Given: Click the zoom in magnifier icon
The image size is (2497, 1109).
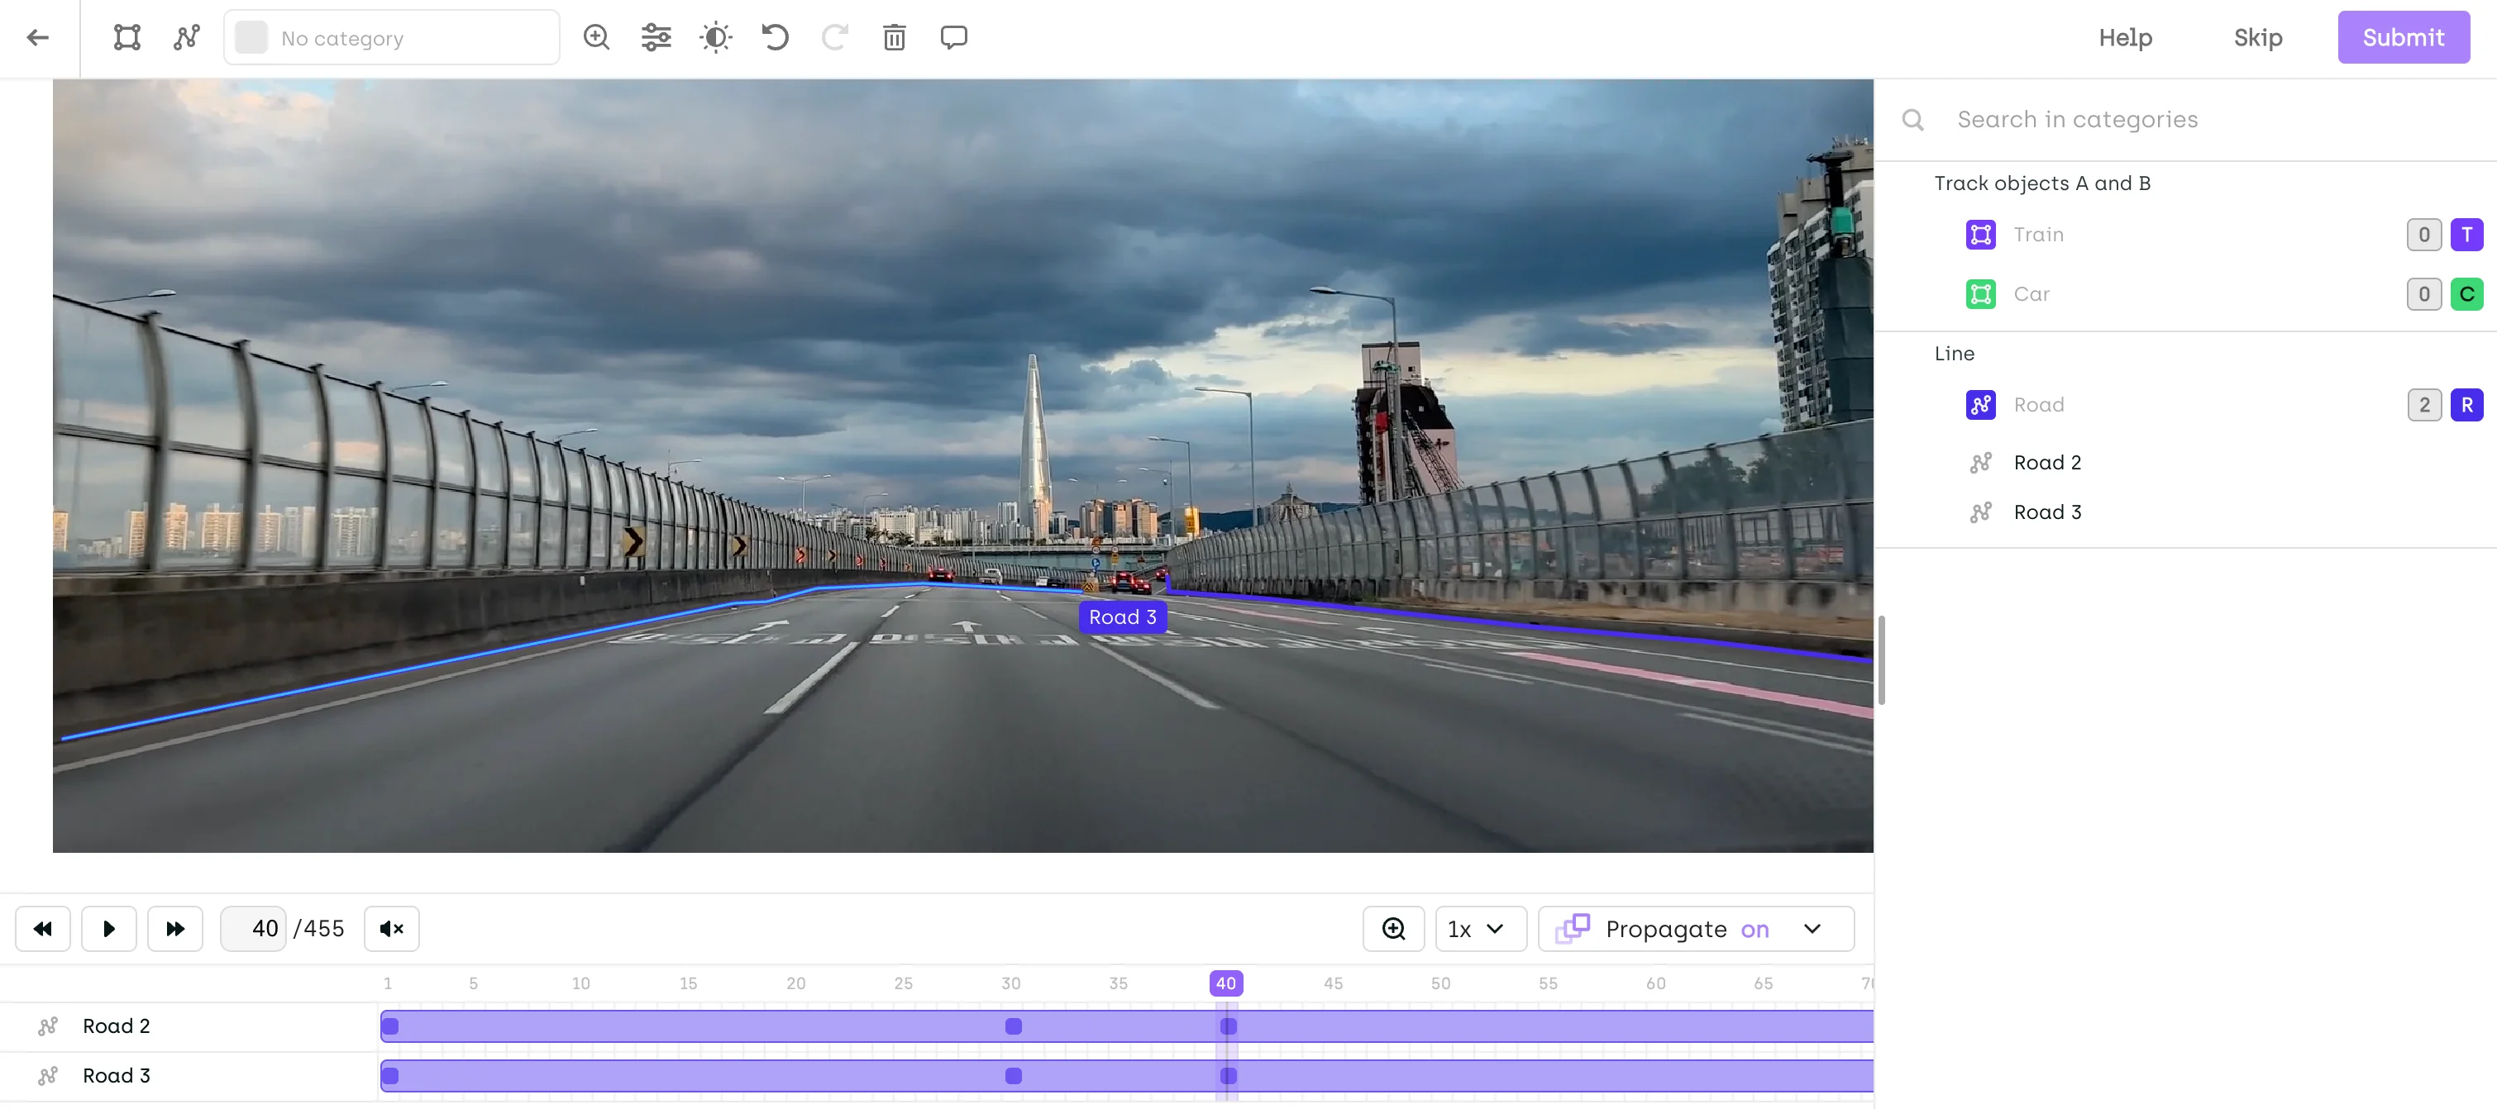Looking at the screenshot, I should pyautogui.click(x=596, y=38).
